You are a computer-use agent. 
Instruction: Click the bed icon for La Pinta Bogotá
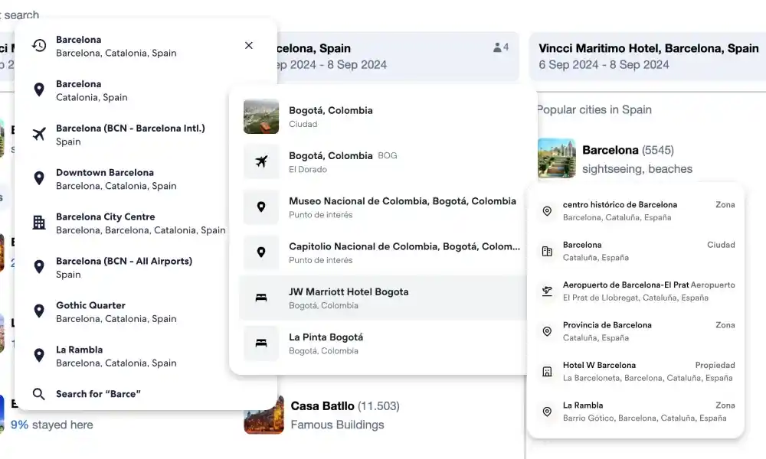[261, 343]
